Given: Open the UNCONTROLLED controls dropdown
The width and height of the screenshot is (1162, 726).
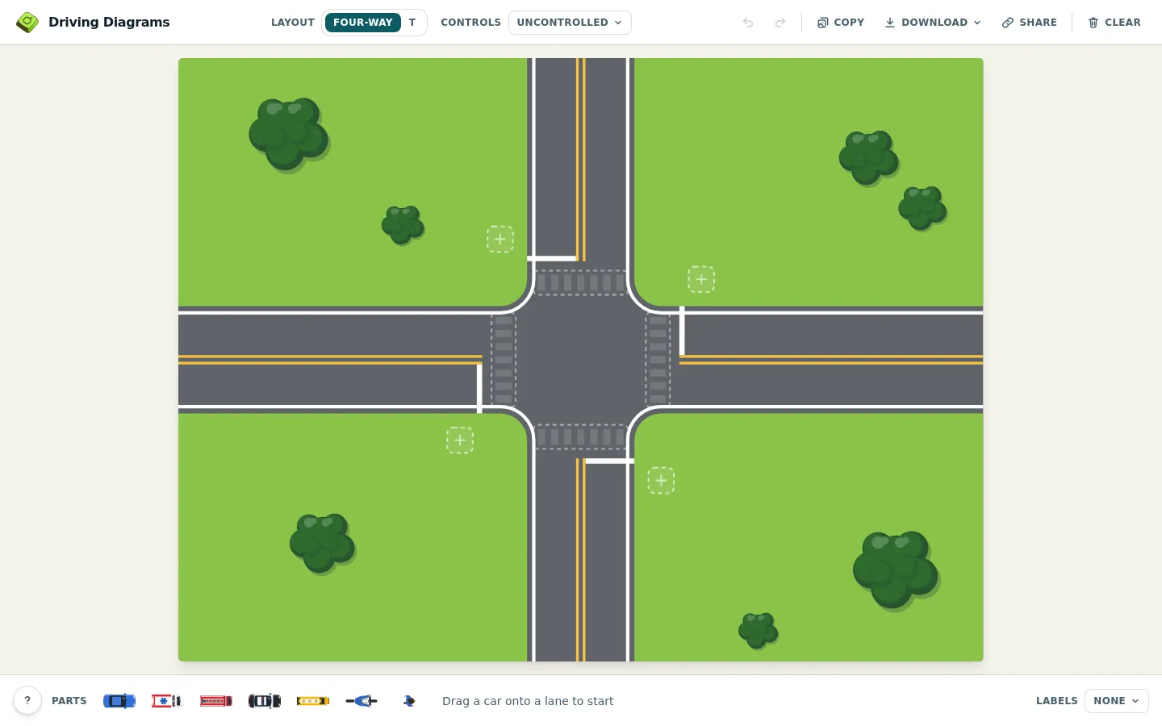Looking at the screenshot, I should click(570, 23).
